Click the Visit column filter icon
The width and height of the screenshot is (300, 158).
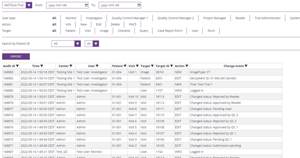pyautogui.click(x=137, y=66)
